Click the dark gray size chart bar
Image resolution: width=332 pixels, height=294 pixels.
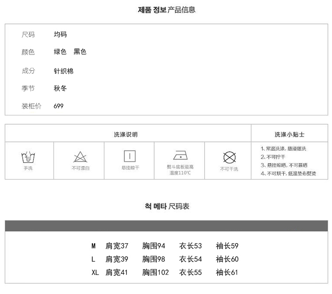pos(166,225)
